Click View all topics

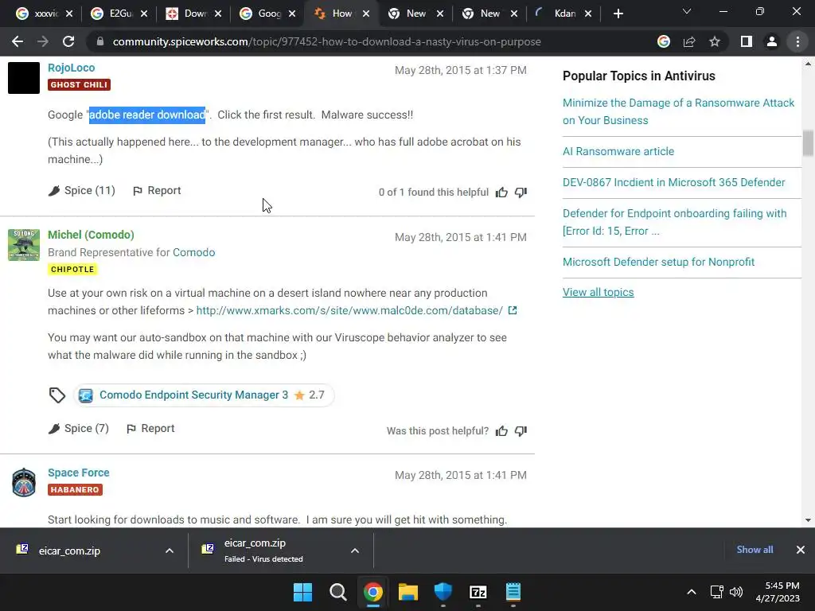click(599, 292)
